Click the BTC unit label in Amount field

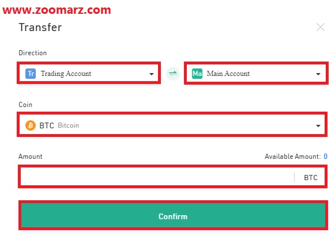click(311, 177)
